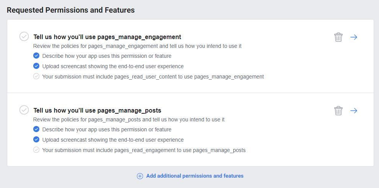The image size is (379, 188).
Task: Click checked 'Upload screencast' mark under pages_manage_engagement
Action: pos(36,66)
